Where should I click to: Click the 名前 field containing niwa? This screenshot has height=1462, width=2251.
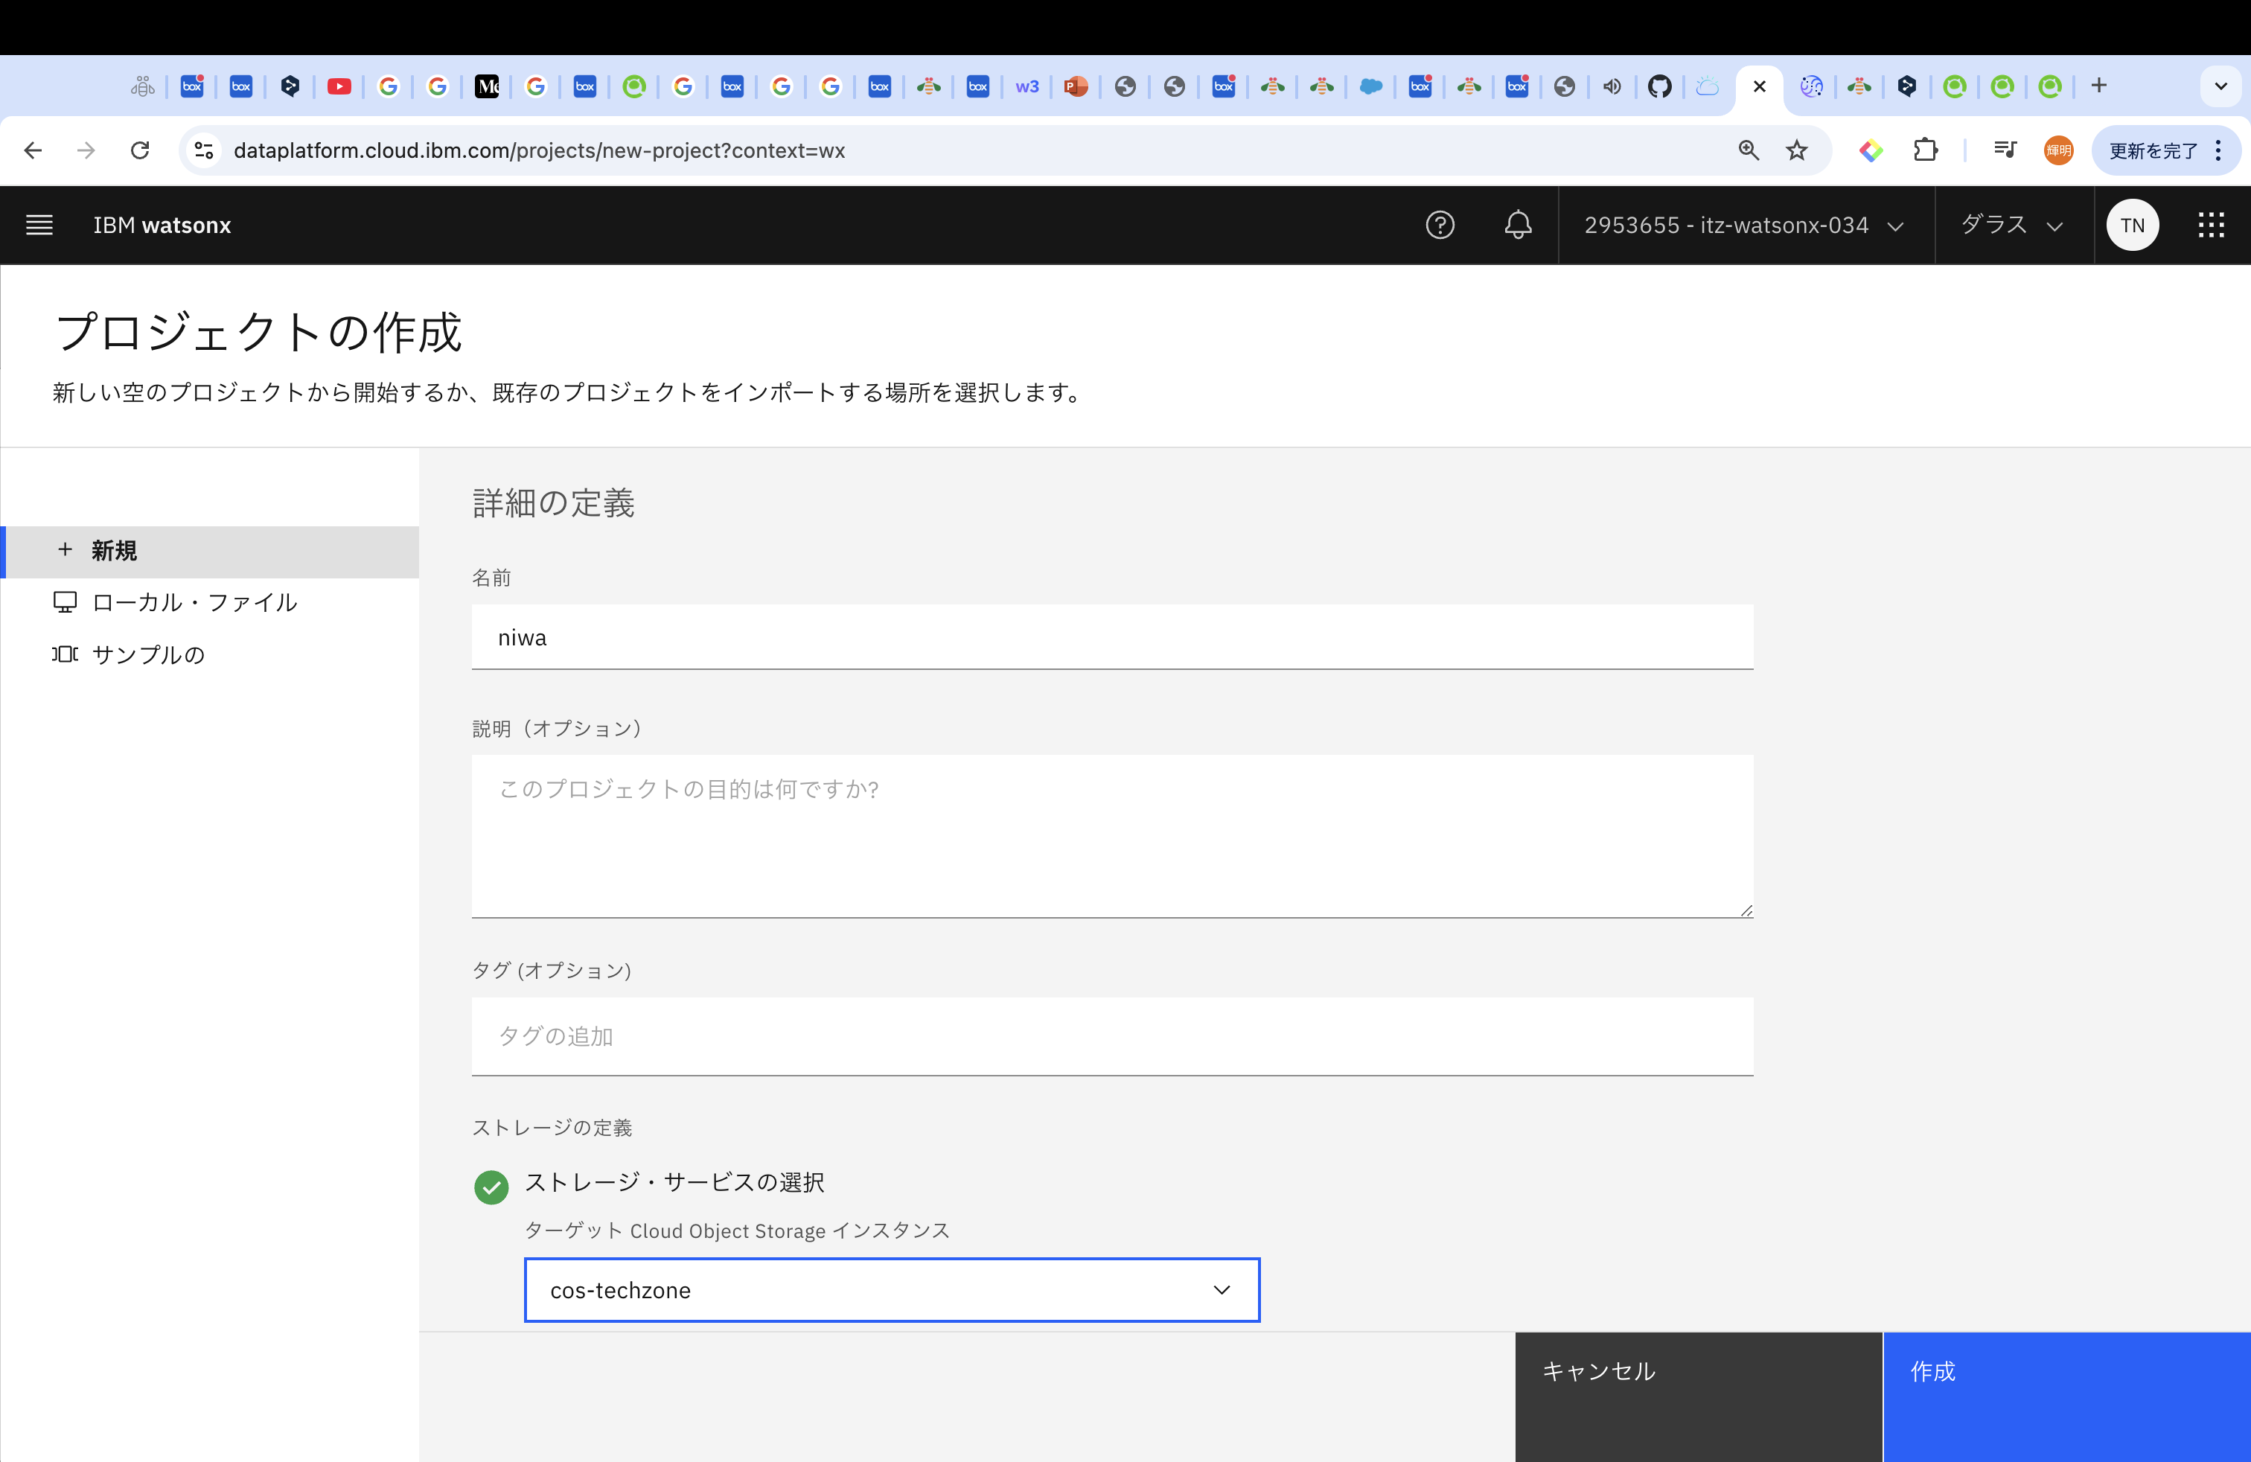click(x=1111, y=637)
